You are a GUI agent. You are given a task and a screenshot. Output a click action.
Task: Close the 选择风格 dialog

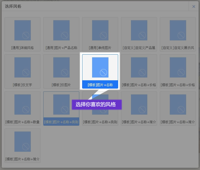click(x=194, y=6)
